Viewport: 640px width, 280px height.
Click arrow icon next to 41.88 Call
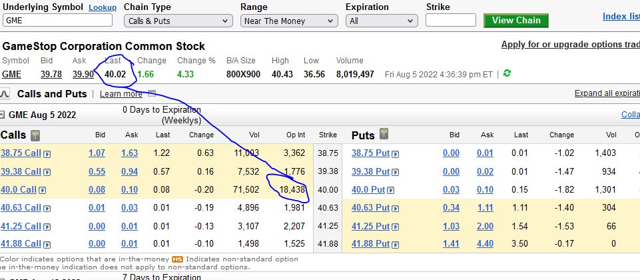tap(47, 245)
